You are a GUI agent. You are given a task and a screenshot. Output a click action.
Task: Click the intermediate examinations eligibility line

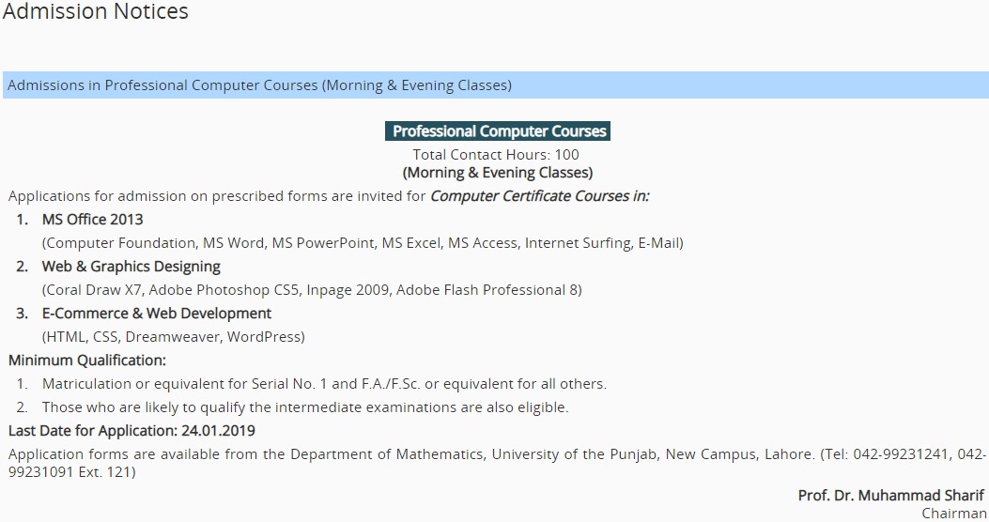tap(305, 407)
